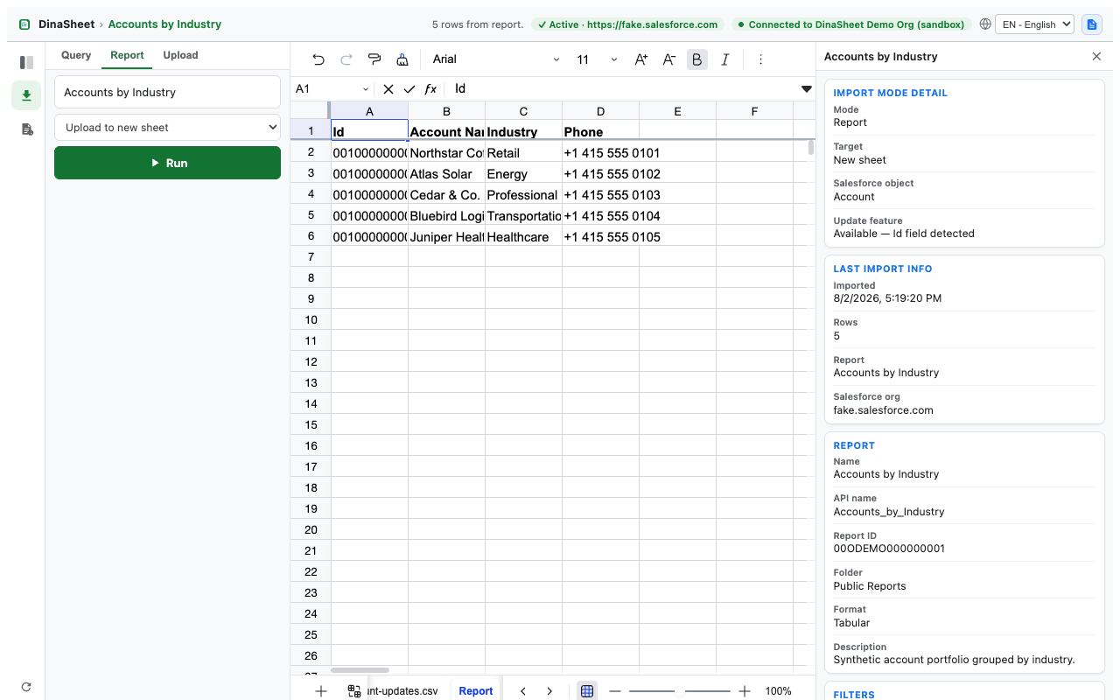Increase font size with A+ icon

tap(641, 59)
